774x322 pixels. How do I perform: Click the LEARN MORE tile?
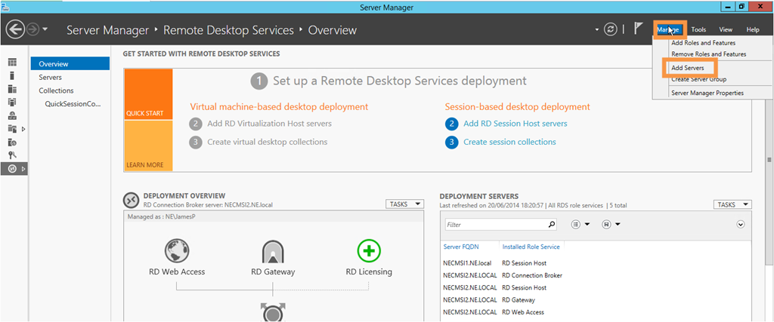click(148, 146)
